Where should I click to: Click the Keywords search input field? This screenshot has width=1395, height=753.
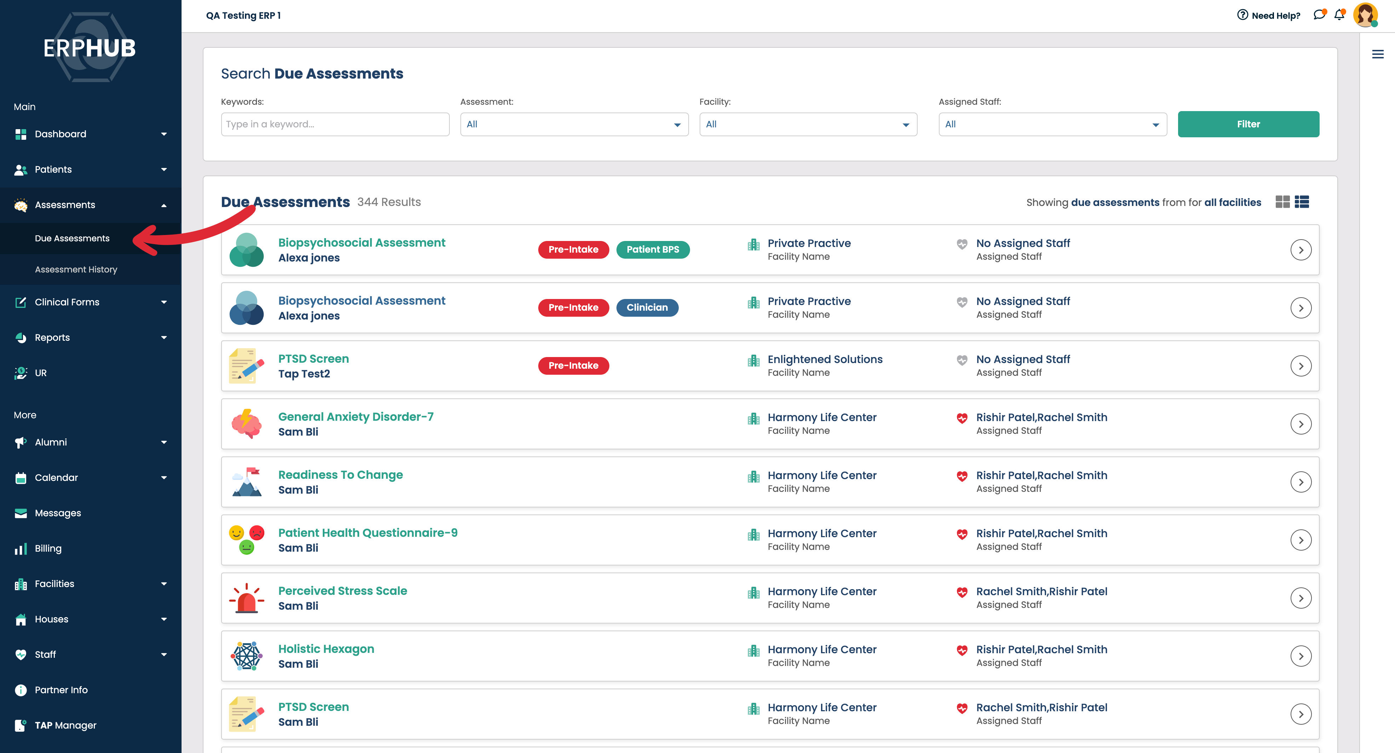click(335, 125)
